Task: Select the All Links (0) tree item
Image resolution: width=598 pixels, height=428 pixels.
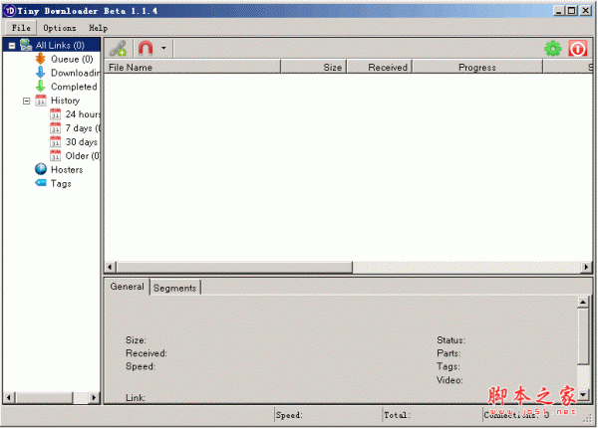Action: [60, 46]
